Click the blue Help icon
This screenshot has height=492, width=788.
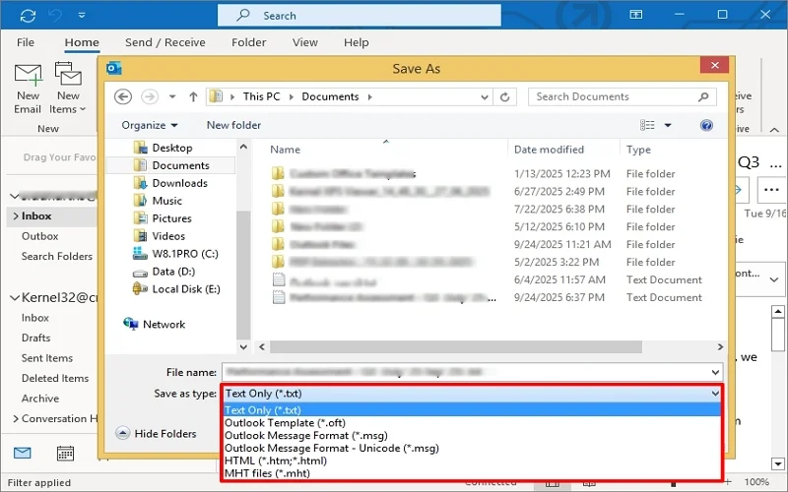706,125
